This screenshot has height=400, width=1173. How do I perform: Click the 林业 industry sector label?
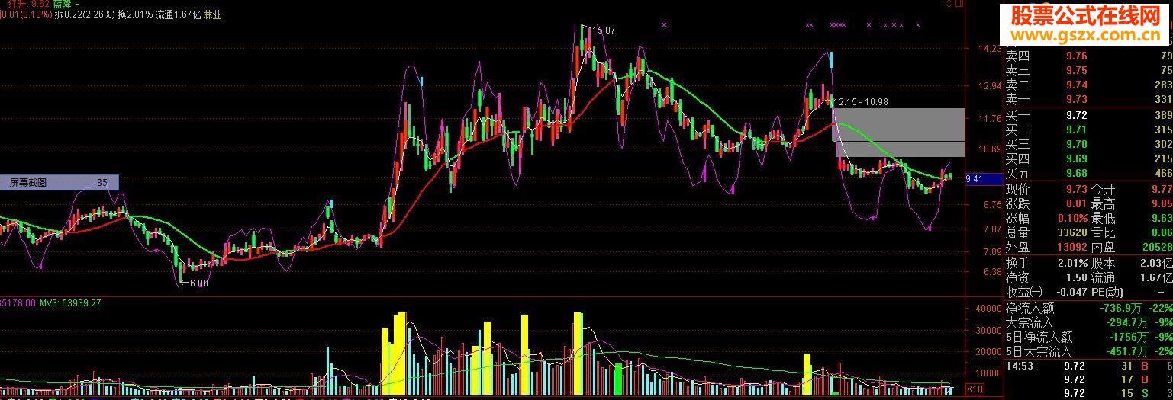coord(213,14)
